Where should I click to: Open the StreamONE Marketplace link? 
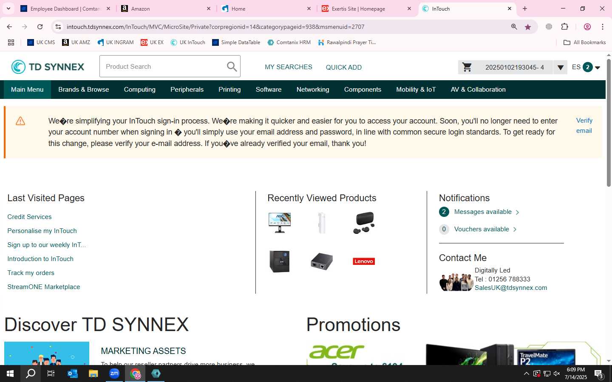[x=44, y=287]
